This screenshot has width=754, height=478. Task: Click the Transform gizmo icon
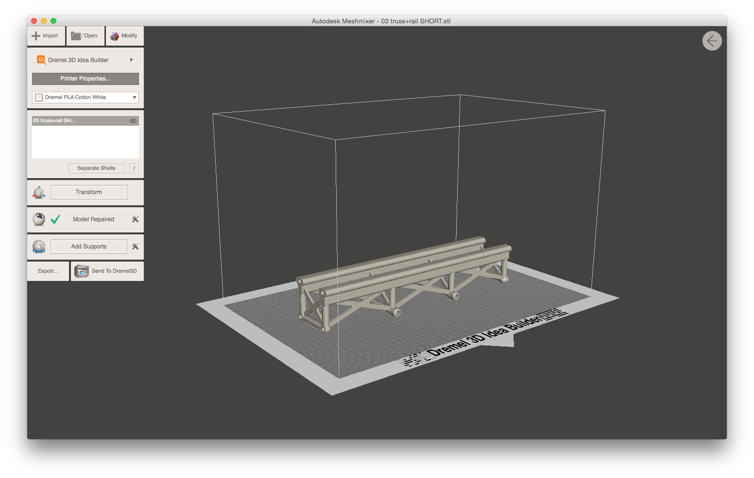point(39,192)
